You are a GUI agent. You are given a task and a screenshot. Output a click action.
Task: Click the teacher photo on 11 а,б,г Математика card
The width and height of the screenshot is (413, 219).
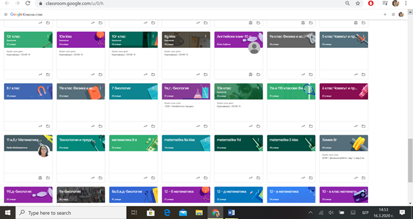pyautogui.click(x=44, y=151)
